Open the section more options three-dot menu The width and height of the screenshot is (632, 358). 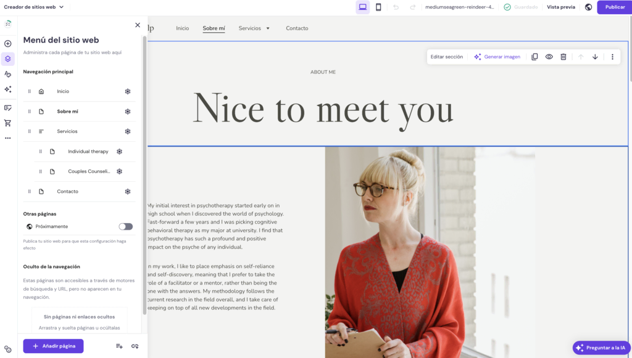(612, 57)
